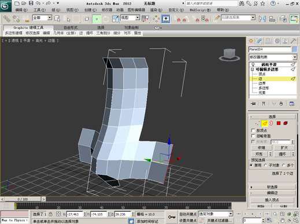Expand the 软选择 rollout
This screenshot has height=224, width=300.
click(272, 187)
